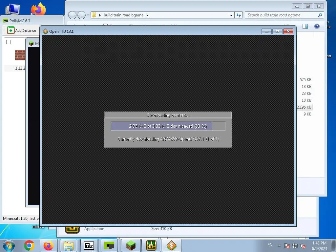Click the Explorer Forward navigation button
Viewport: 336px width, 252px height.
(x=81, y=15)
